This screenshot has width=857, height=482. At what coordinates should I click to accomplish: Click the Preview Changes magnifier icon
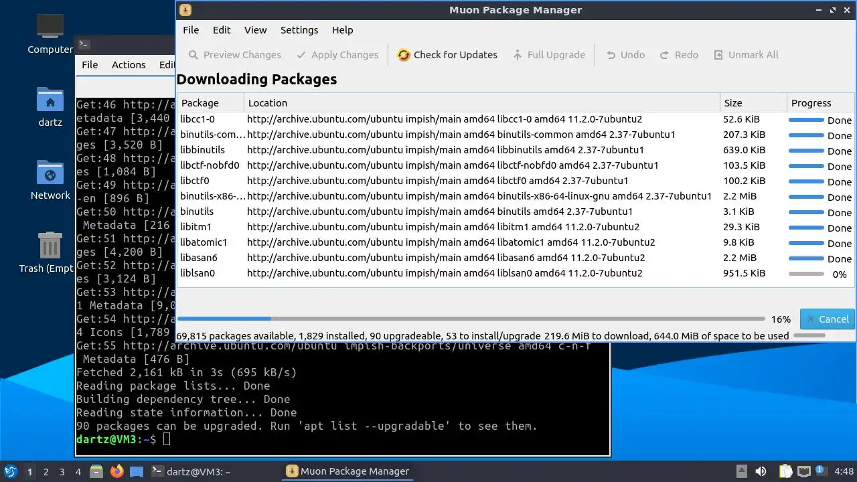click(193, 55)
